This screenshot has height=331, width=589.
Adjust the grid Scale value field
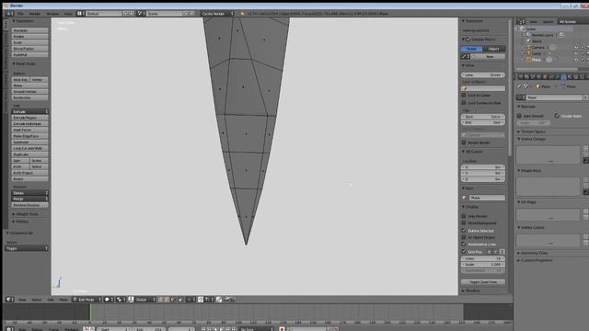click(x=483, y=265)
